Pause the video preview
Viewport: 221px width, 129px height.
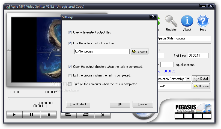[x=31, y=115]
